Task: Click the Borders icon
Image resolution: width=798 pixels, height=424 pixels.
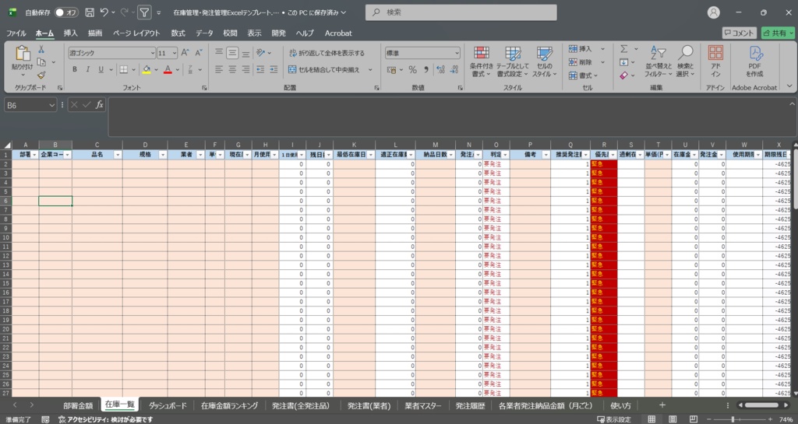Action: click(x=124, y=69)
